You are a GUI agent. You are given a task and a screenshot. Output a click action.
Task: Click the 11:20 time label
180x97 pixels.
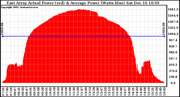click(74, 92)
